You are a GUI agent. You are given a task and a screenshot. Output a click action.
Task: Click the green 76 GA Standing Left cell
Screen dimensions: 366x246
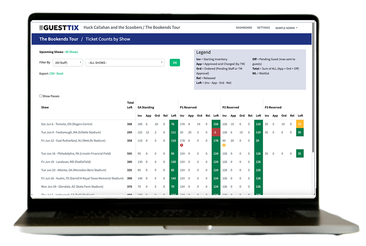173,124
